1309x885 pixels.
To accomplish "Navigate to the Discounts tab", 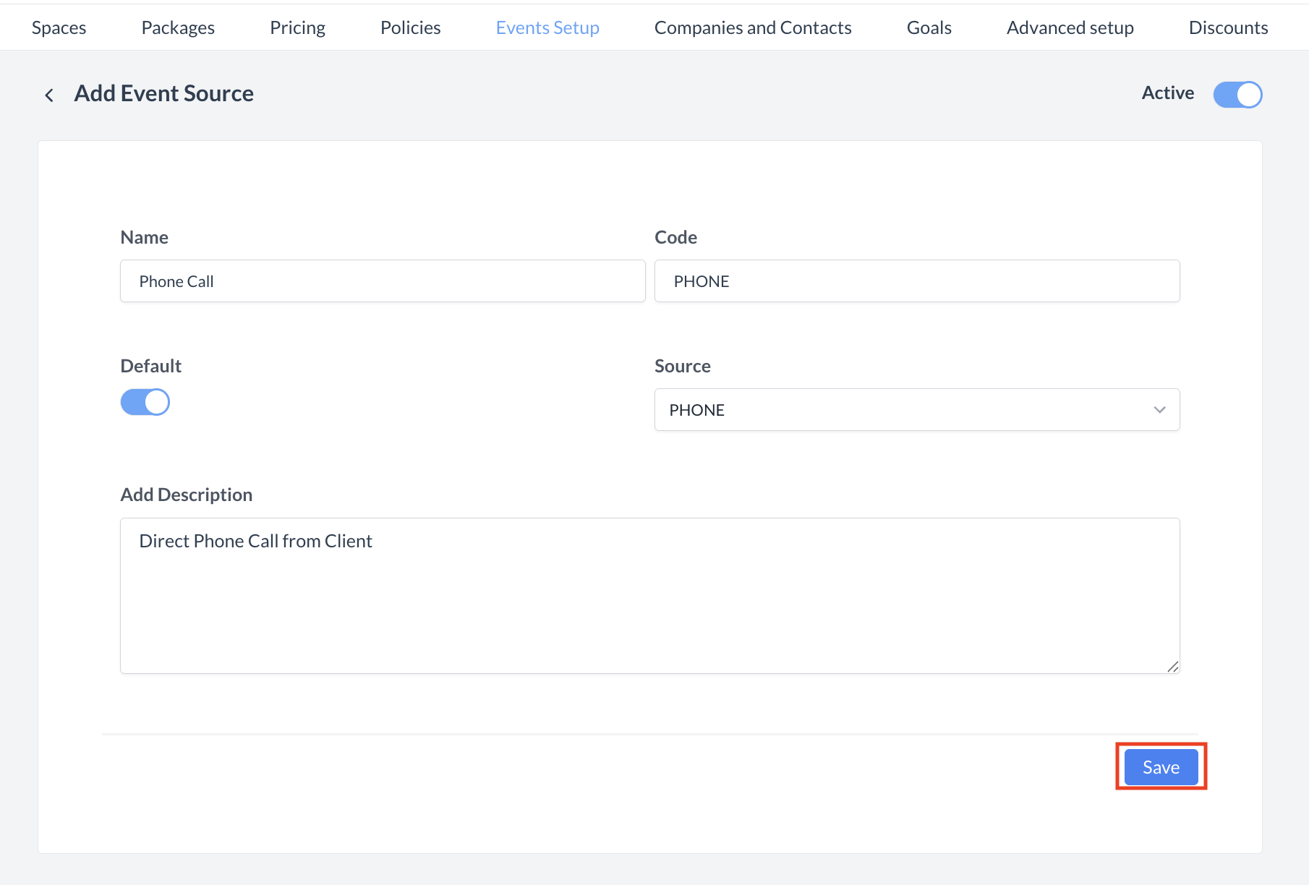I will 1228,27.
